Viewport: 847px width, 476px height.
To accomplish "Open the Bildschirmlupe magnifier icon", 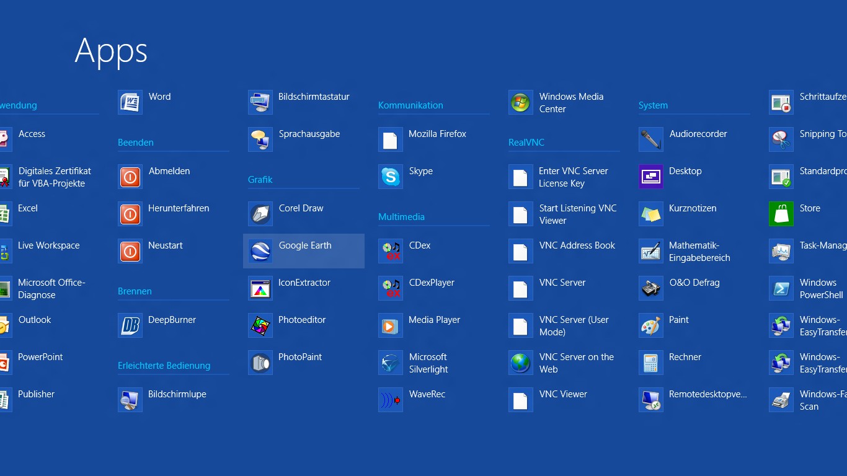I will (130, 400).
